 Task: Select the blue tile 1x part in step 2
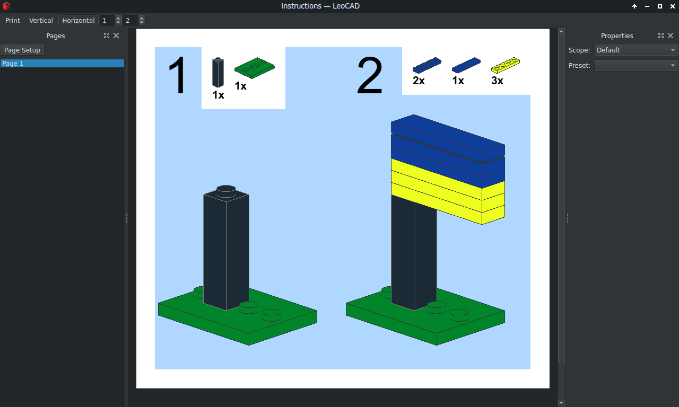pos(466,65)
